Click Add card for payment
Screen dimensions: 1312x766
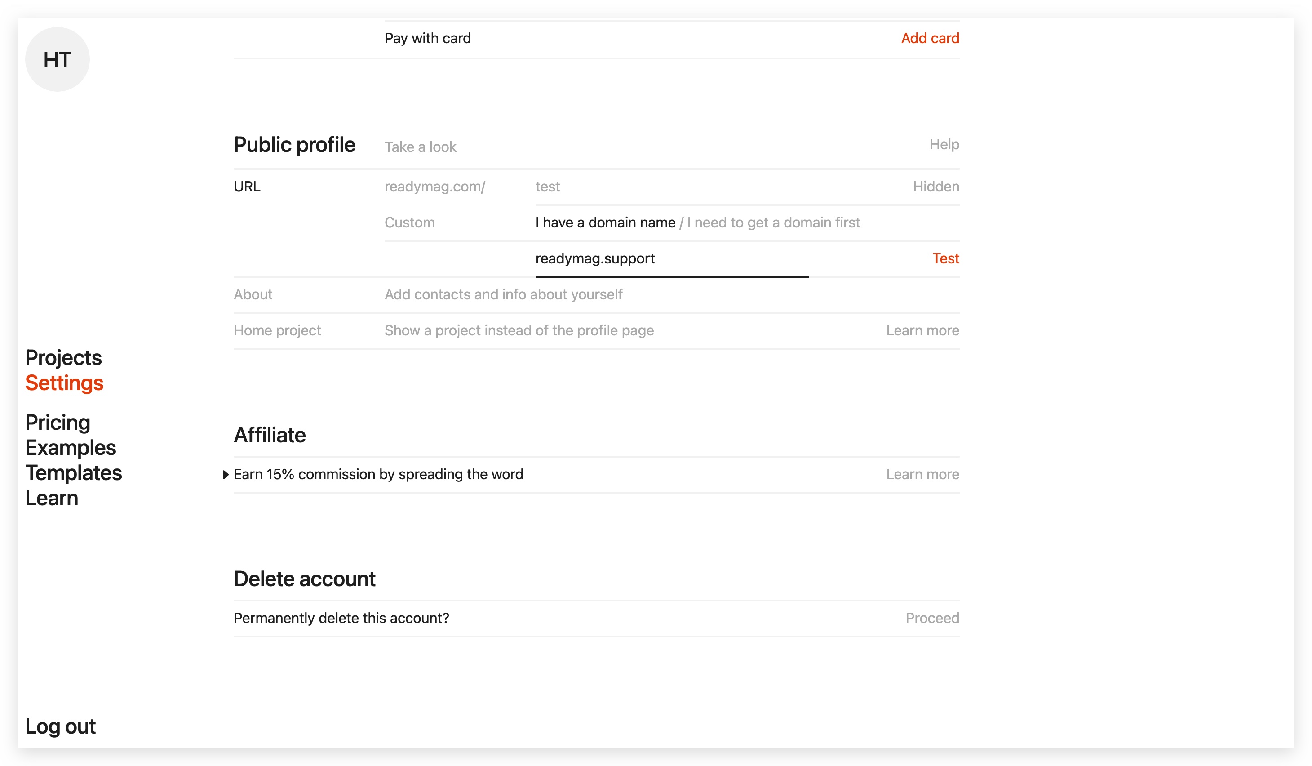point(930,38)
